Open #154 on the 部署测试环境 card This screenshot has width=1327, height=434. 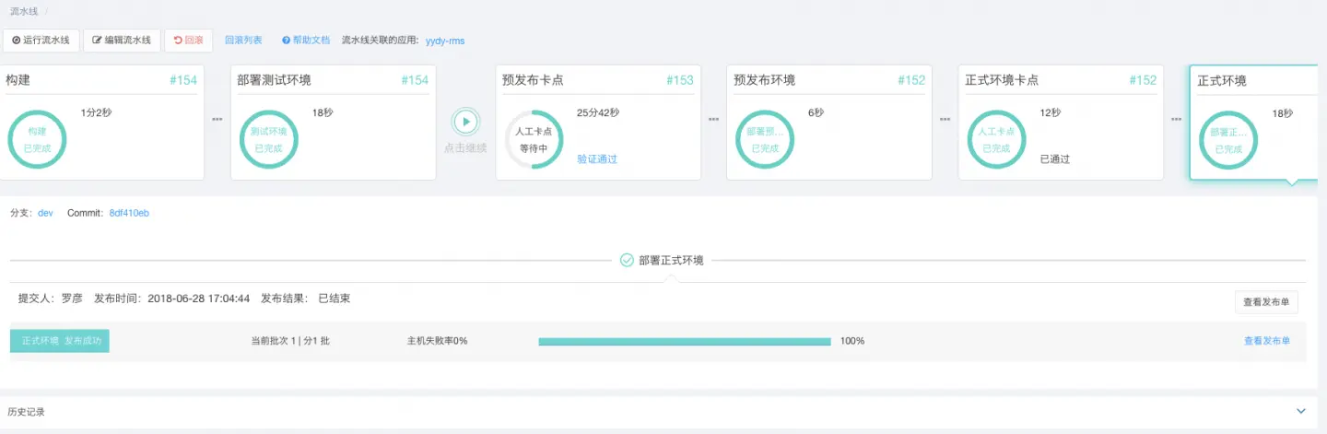point(415,80)
